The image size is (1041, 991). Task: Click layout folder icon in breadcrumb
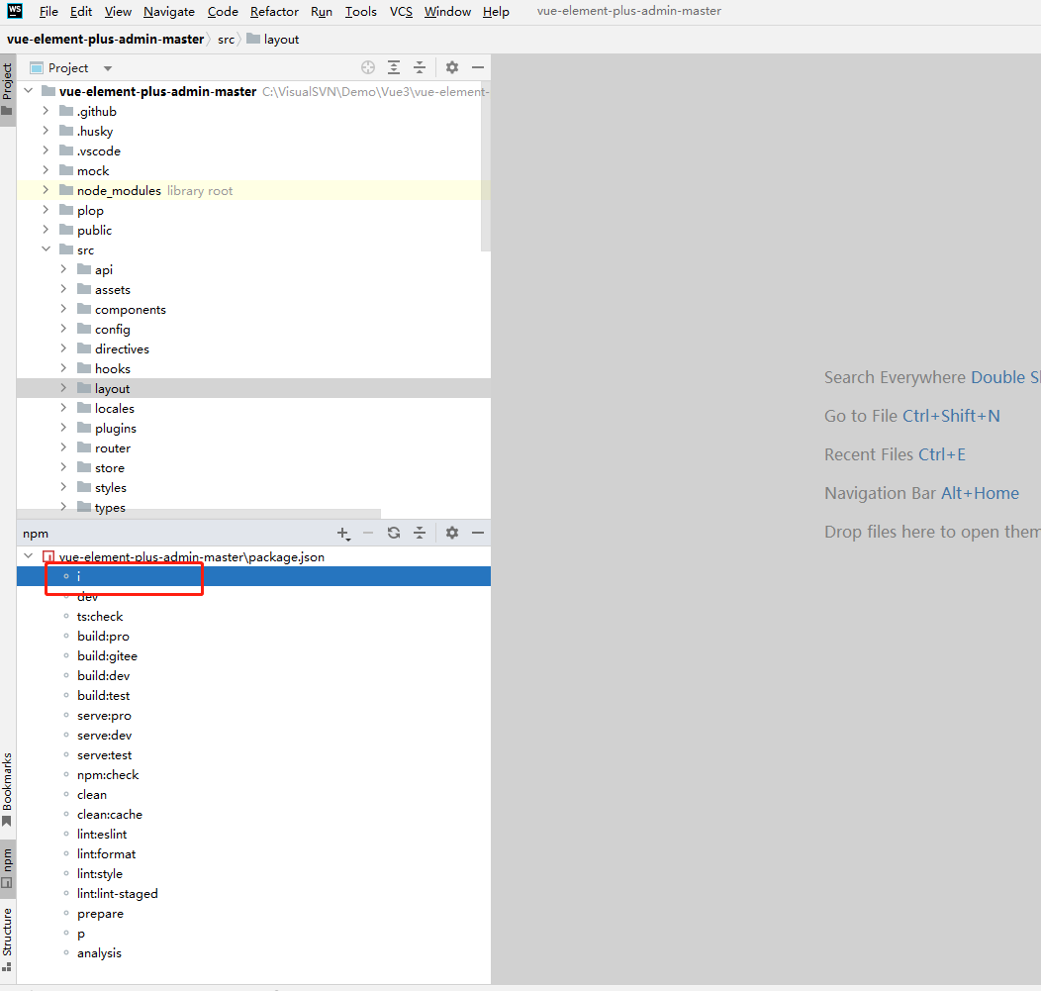(x=253, y=39)
